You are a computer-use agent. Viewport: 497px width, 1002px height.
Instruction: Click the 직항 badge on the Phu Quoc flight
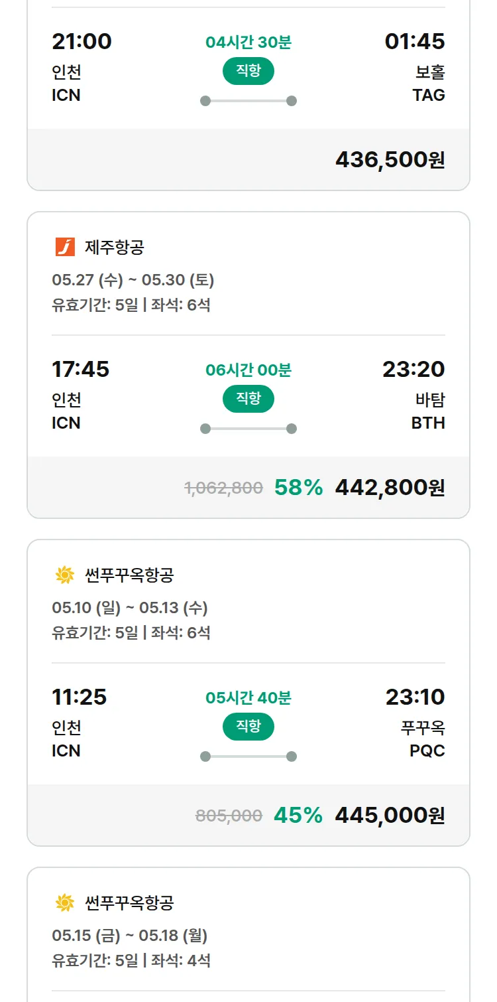[248, 727]
